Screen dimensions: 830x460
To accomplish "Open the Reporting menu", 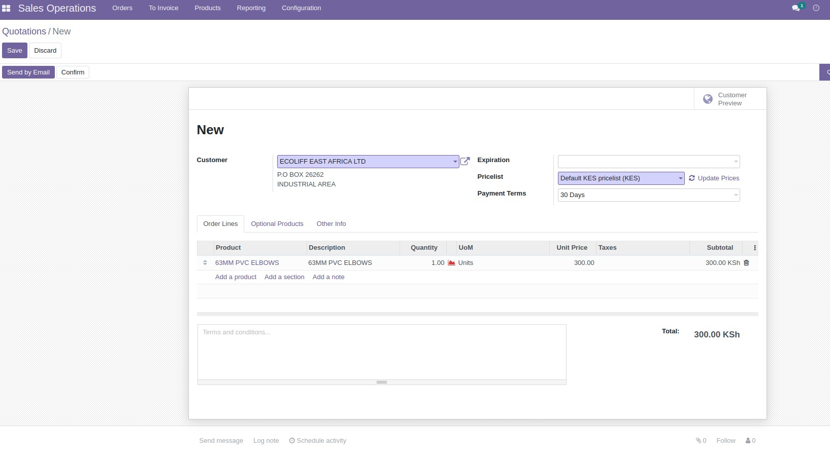I will point(251,8).
